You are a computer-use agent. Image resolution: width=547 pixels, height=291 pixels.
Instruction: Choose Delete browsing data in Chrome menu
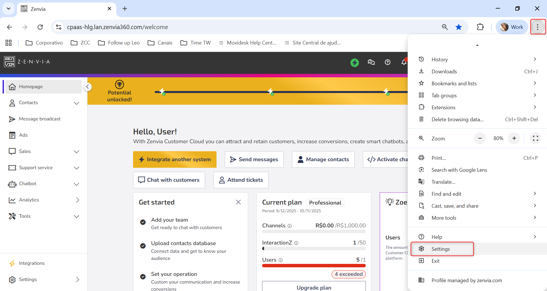pyautogui.click(x=477, y=119)
